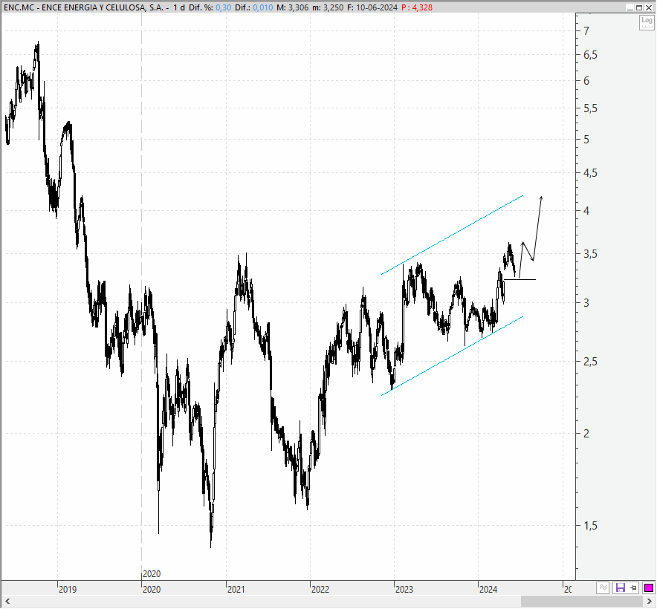Click the 4,5 price axis label
Image resolution: width=657 pixels, height=609 pixels.
(590, 173)
